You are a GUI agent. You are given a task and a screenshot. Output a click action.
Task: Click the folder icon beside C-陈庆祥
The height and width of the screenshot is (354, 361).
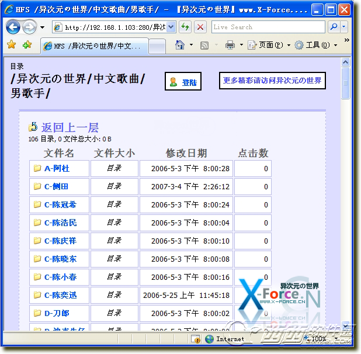coord(37,241)
